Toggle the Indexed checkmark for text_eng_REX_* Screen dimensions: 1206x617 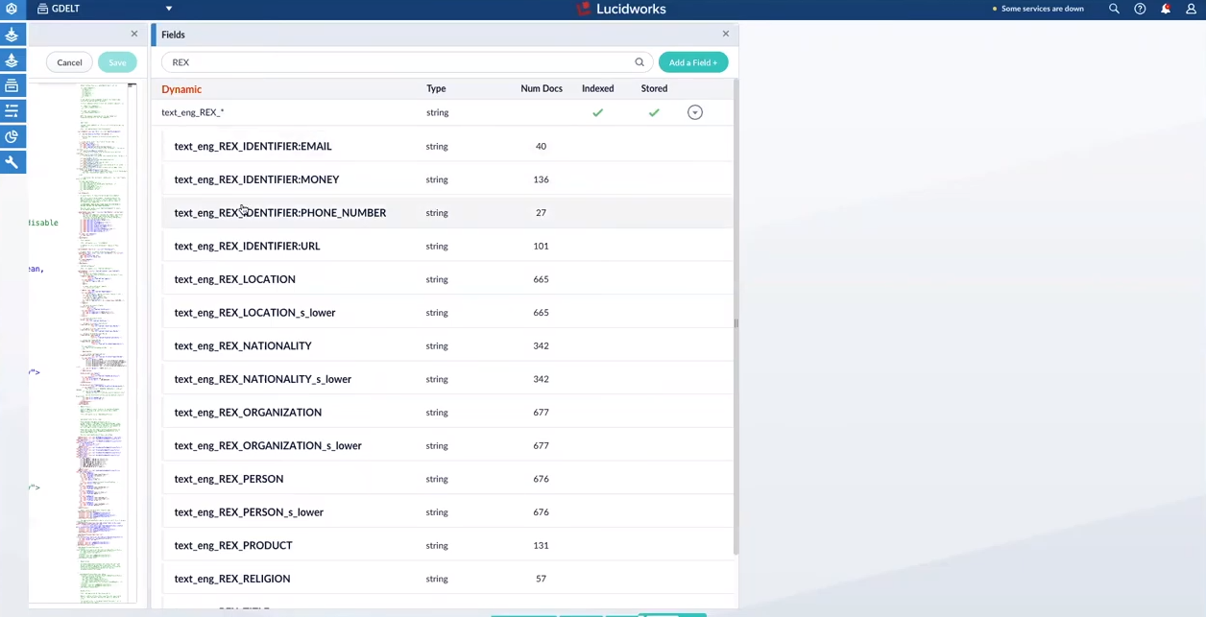click(x=597, y=112)
